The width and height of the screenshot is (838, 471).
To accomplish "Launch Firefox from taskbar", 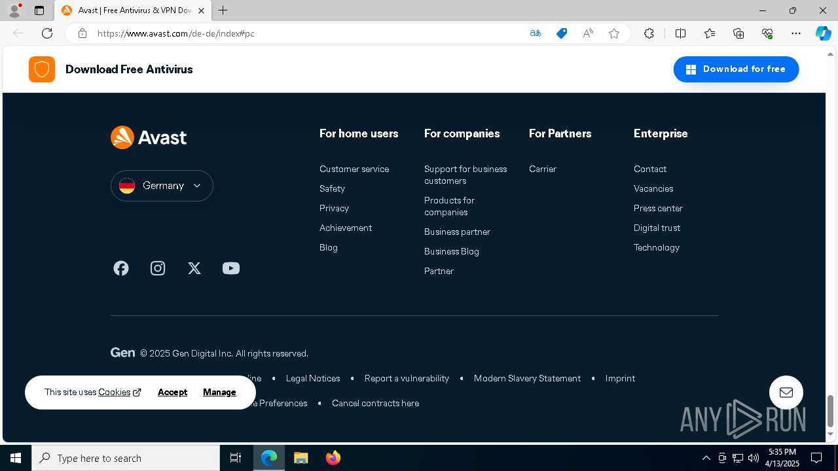I will (333, 458).
